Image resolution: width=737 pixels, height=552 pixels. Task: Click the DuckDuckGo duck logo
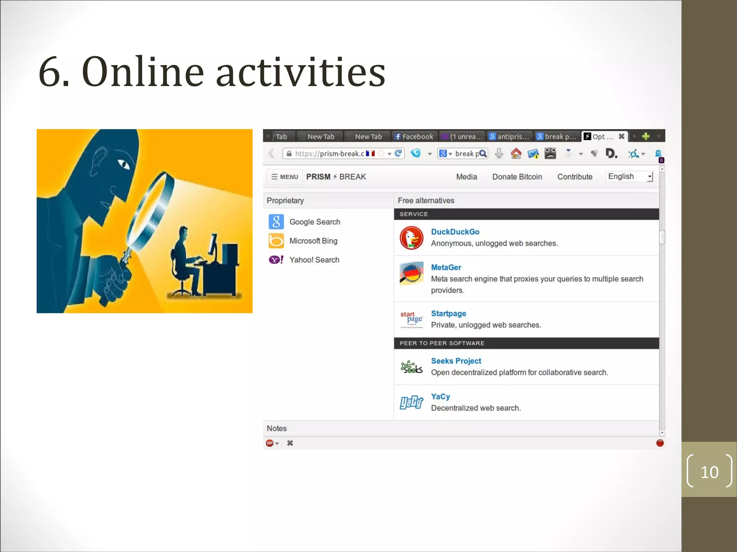click(x=412, y=238)
